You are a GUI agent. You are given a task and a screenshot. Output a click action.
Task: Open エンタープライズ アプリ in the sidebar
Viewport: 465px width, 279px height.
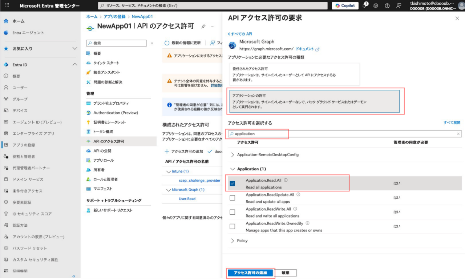click(33, 133)
